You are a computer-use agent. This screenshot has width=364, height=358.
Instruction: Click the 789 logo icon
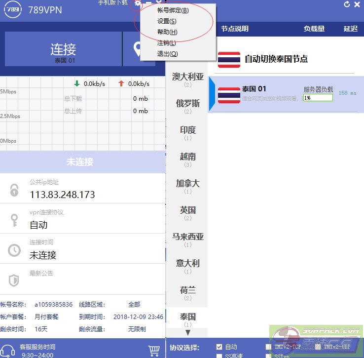[x=12, y=9]
